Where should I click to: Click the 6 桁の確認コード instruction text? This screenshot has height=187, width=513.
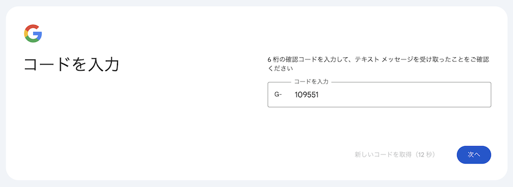tap(288, 60)
